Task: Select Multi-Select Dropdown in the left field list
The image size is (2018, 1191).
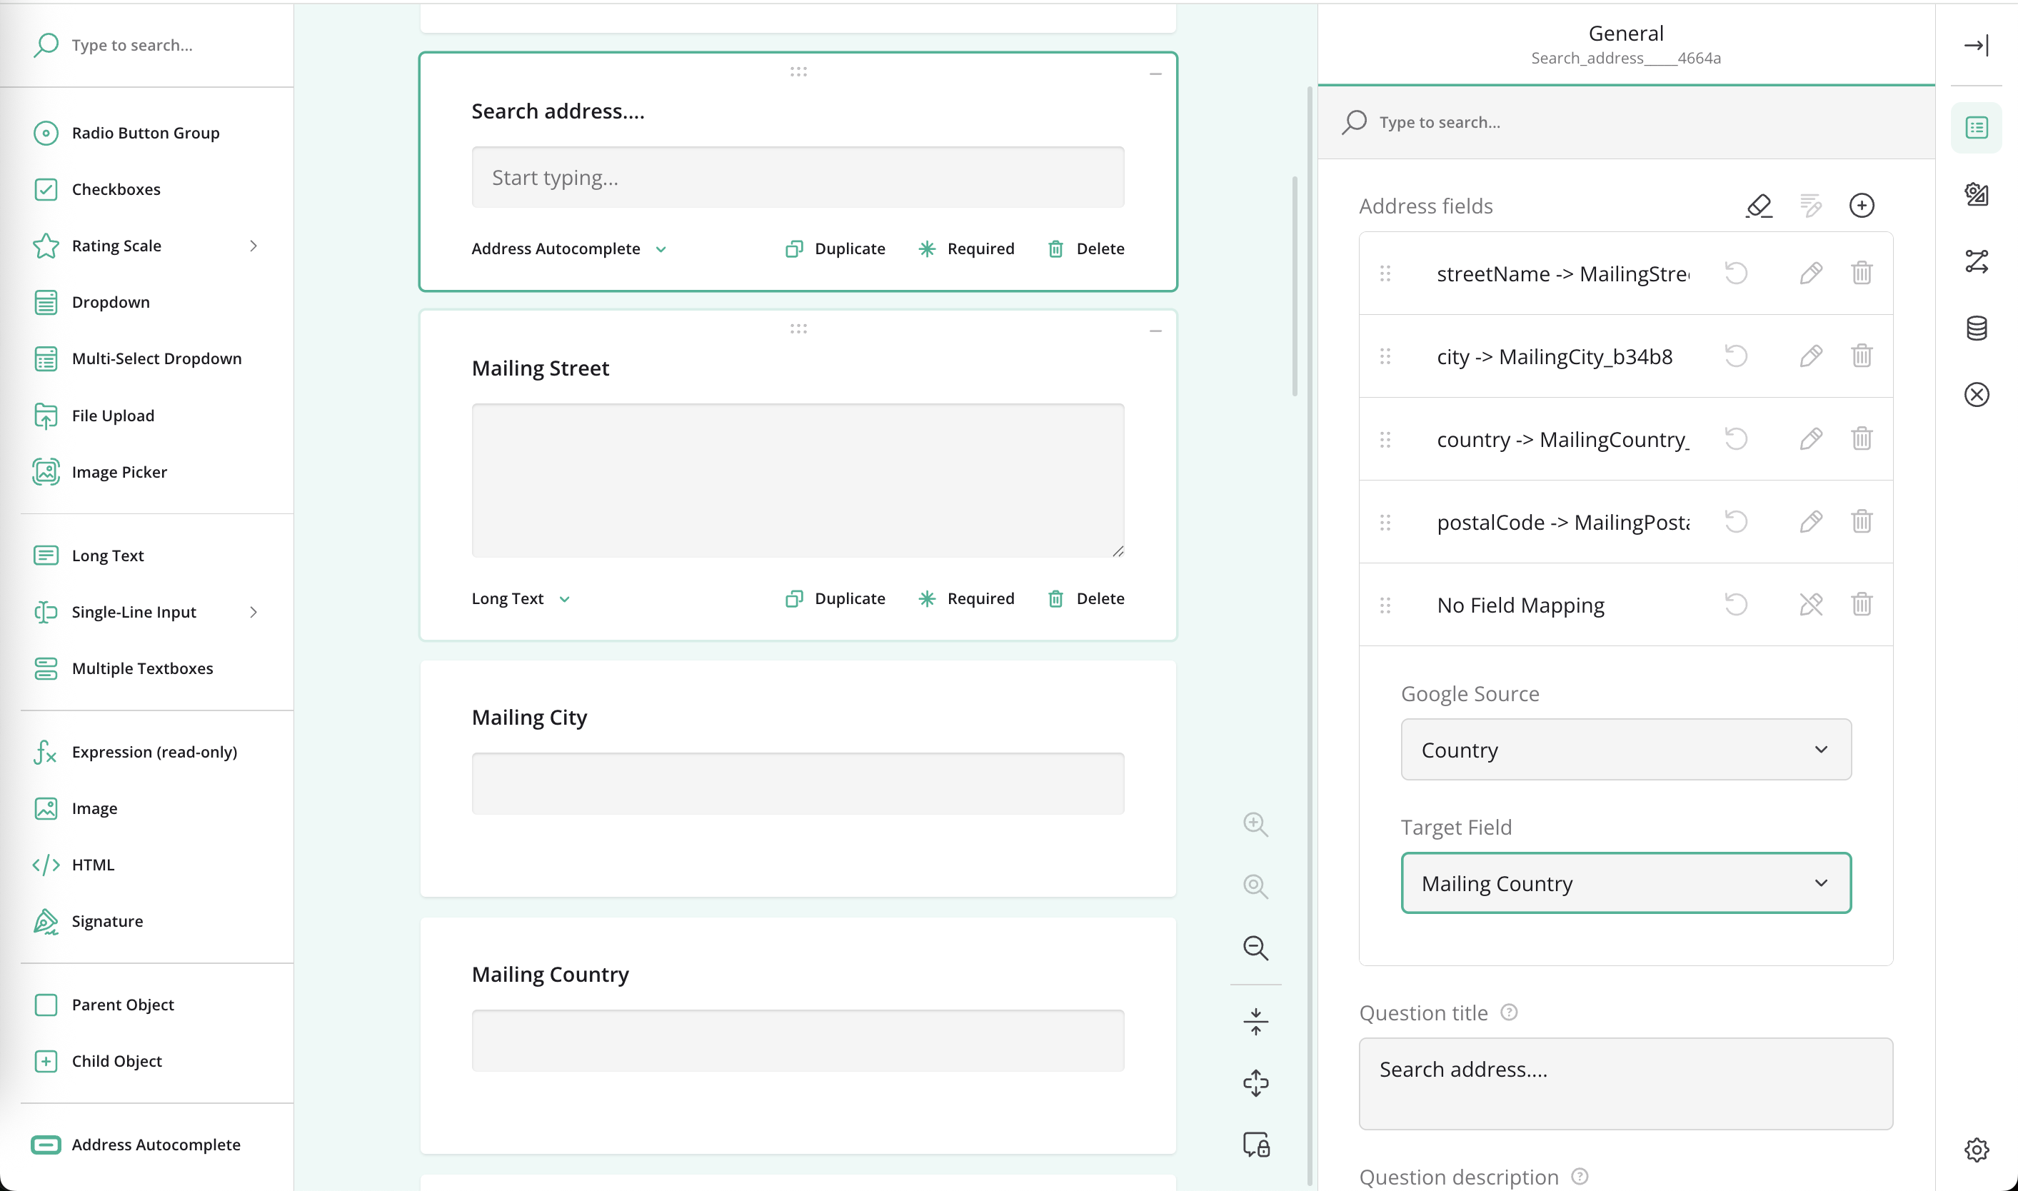Action: (156, 358)
